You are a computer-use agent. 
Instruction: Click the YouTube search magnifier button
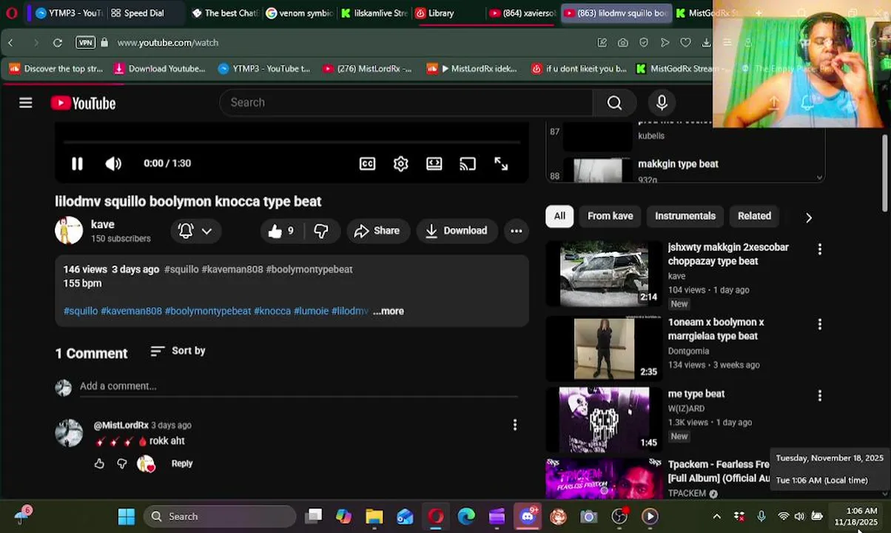(614, 103)
